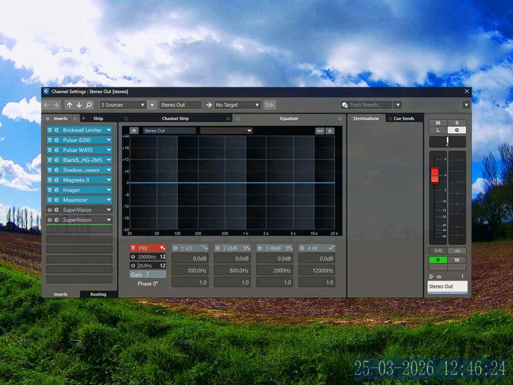Viewport: 513px width, 385px height.
Task: Mute the Stereo Out channel
Action: 438,123
